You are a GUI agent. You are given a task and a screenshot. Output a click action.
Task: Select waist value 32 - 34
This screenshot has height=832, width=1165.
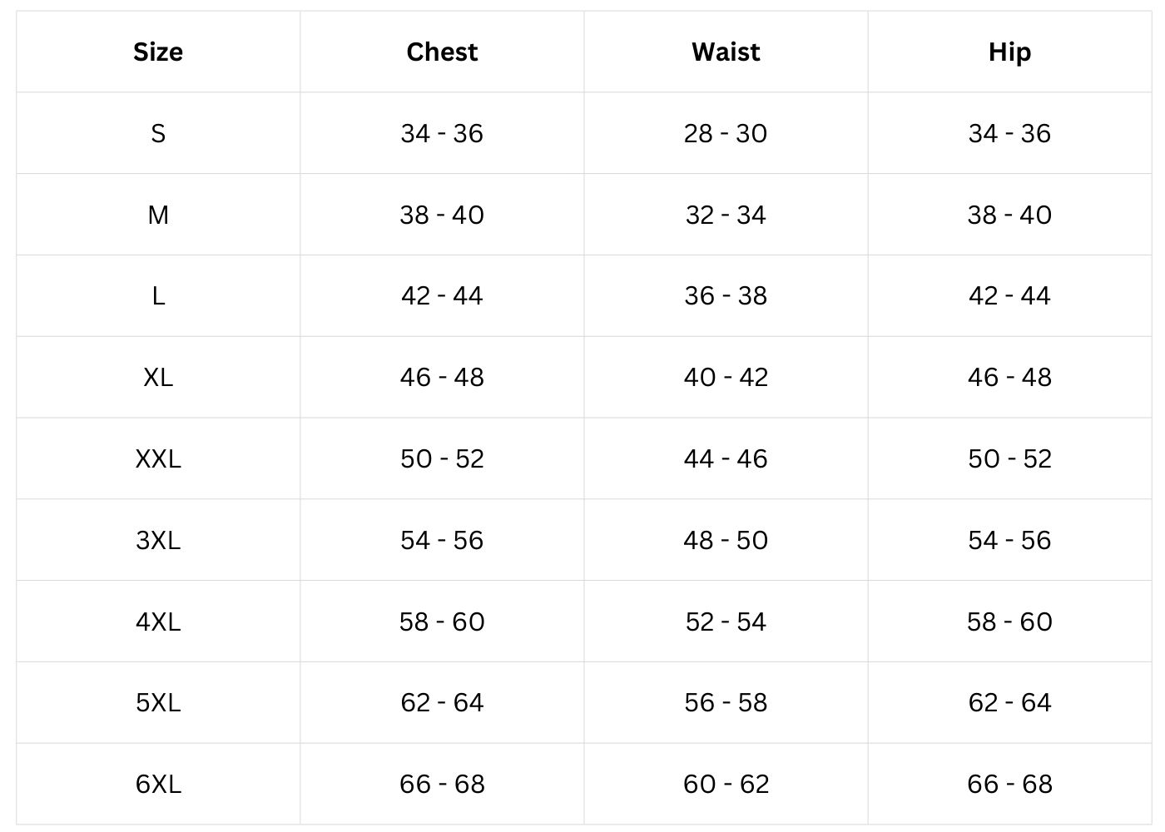point(726,215)
